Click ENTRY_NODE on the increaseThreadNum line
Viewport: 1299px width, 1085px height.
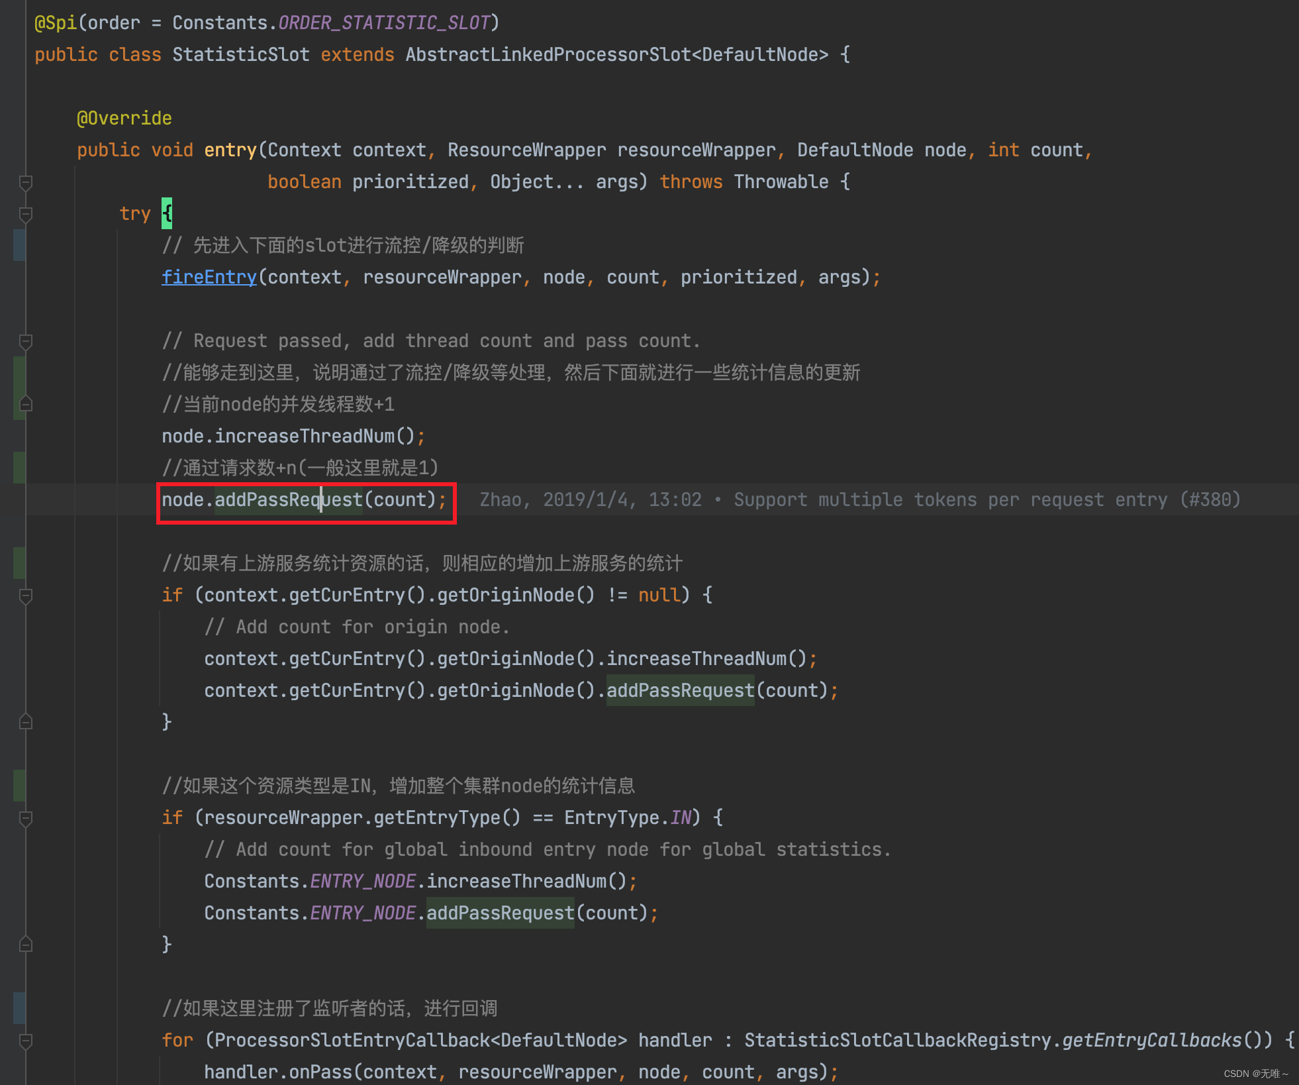[363, 881]
